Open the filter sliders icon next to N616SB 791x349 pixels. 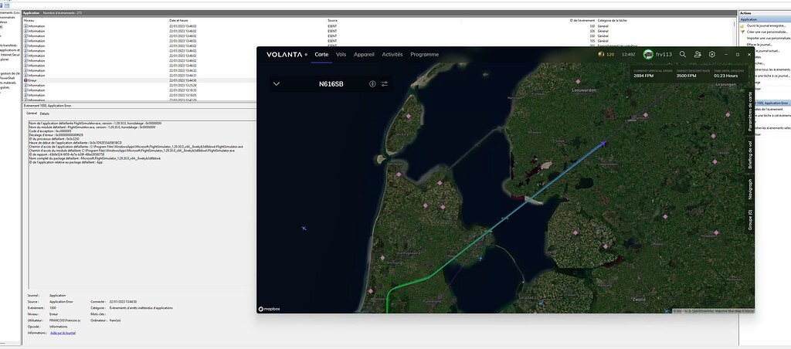pyautogui.click(x=385, y=83)
